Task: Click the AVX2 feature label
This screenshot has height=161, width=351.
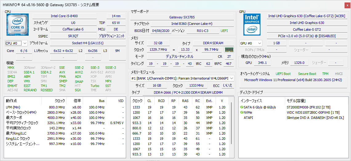Action: pos(79,72)
